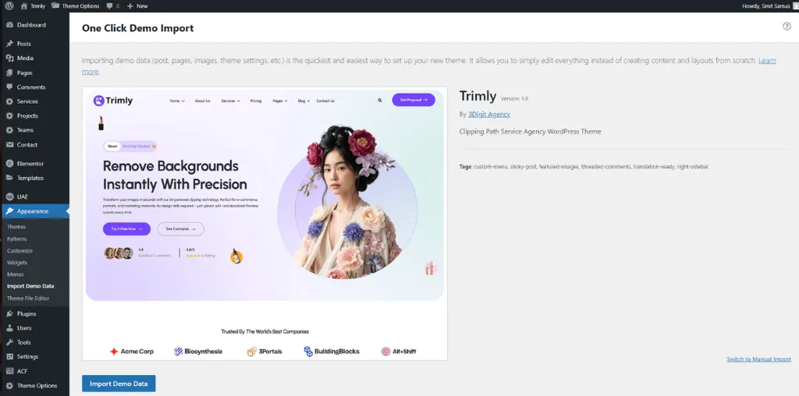Click the Tools wrench icon in sidebar

click(9, 342)
